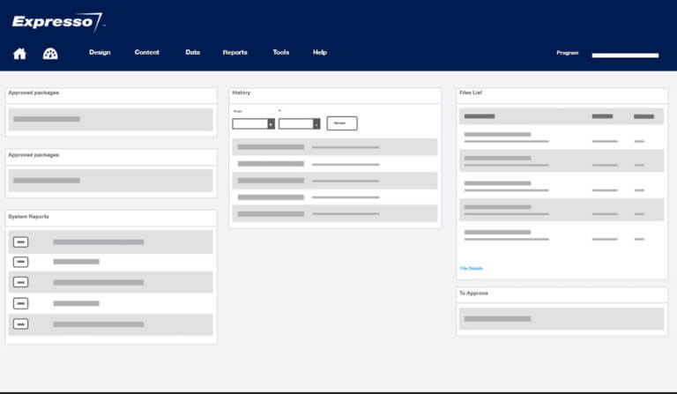Open the Content menu

click(147, 52)
